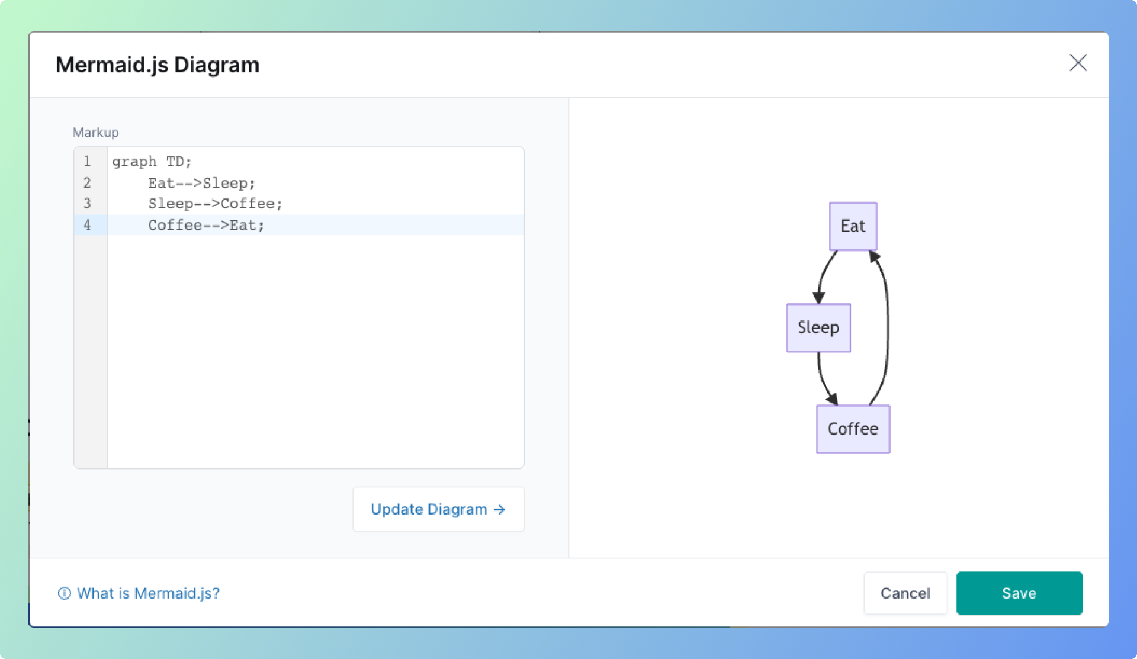Select the Eat node in the diagram
The width and height of the screenshot is (1137, 659).
coord(852,226)
